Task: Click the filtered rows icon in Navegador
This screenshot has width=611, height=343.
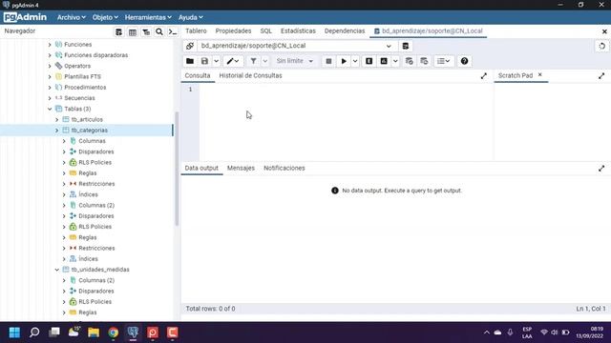Action: 146,31
